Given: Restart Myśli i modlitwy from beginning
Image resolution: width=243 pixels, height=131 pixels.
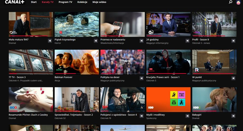Looking at the screenshot, I should (x=187, y=116).
